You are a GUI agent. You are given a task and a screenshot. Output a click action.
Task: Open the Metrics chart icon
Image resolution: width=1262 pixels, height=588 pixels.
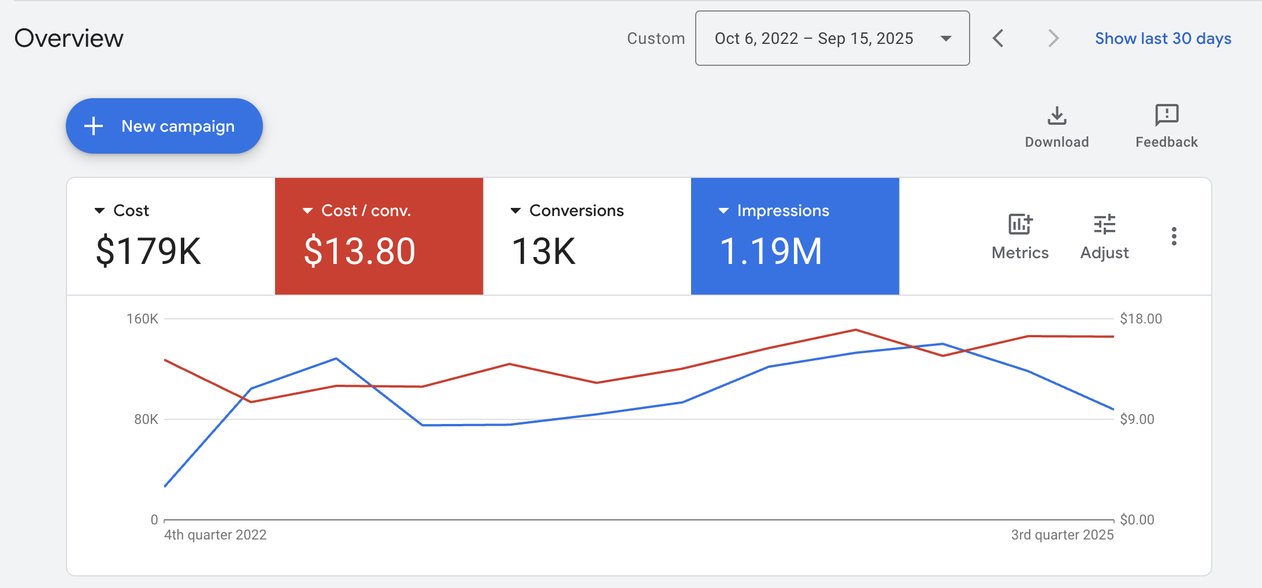(1020, 225)
